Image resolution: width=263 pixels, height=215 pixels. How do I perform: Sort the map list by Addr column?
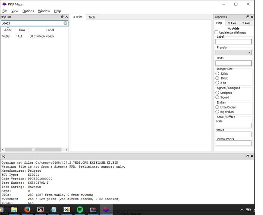point(8,30)
